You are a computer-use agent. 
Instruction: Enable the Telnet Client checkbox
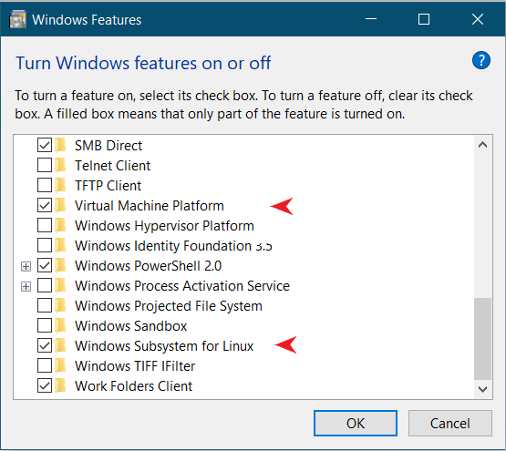[45, 165]
